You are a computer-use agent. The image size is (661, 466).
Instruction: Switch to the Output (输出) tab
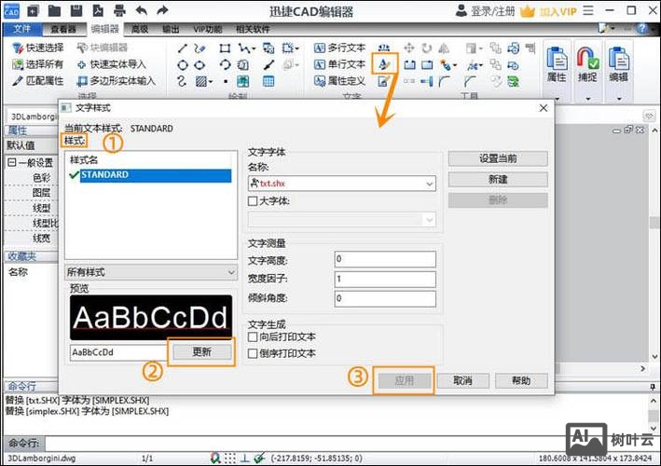[171, 29]
